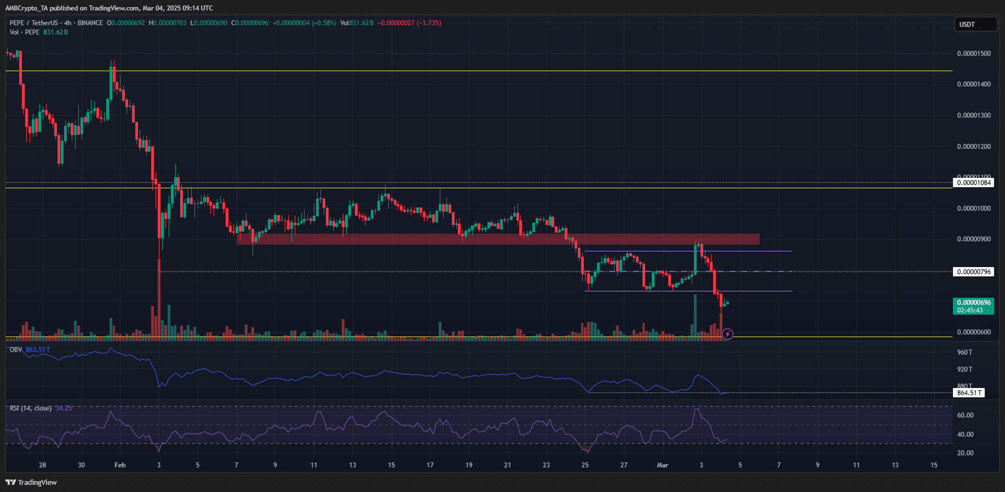Click the 0.00001200 price axis label

(x=974, y=147)
